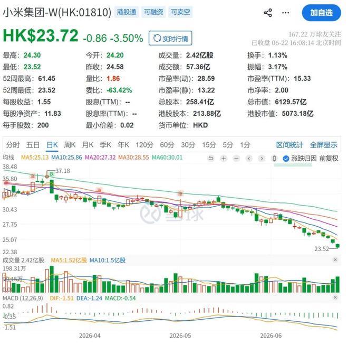The width and height of the screenshot is (348, 343).
Task: Select the 60分 chart tab
Action: tap(167, 145)
